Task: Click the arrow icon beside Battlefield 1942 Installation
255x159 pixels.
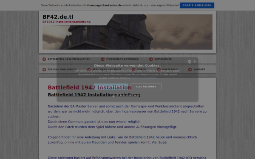Action: 44,59
